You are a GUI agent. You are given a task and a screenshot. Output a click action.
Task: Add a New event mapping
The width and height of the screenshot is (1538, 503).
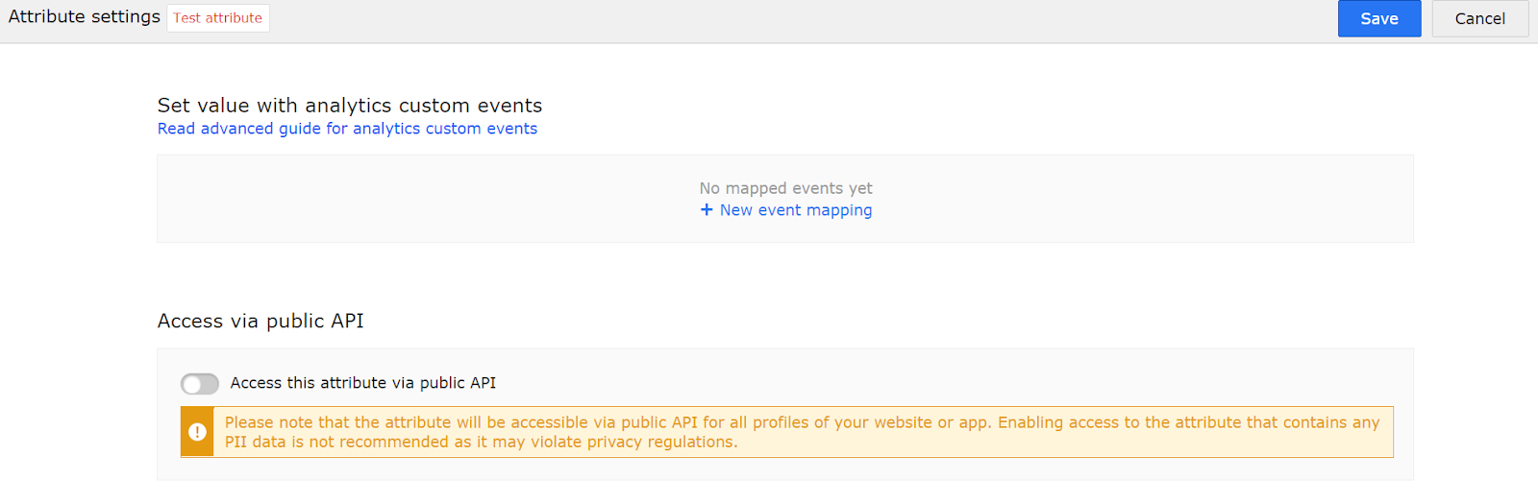pos(786,210)
